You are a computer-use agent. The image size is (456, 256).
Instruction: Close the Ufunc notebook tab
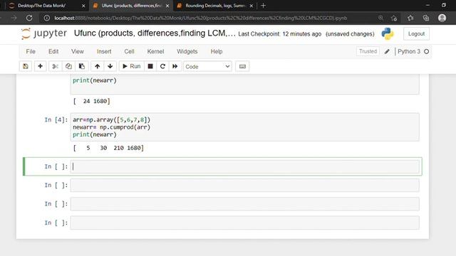(167, 6)
